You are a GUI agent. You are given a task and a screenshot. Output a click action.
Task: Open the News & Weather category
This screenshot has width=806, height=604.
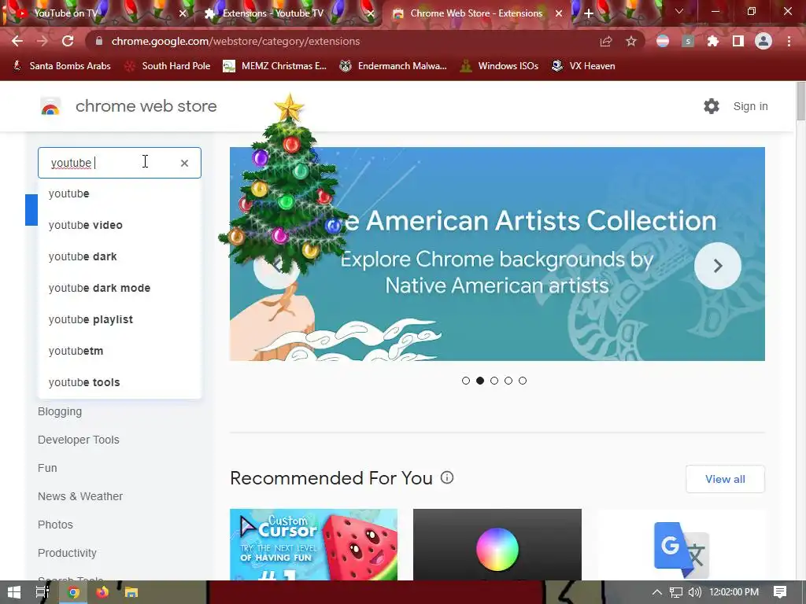(x=80, y=496)
